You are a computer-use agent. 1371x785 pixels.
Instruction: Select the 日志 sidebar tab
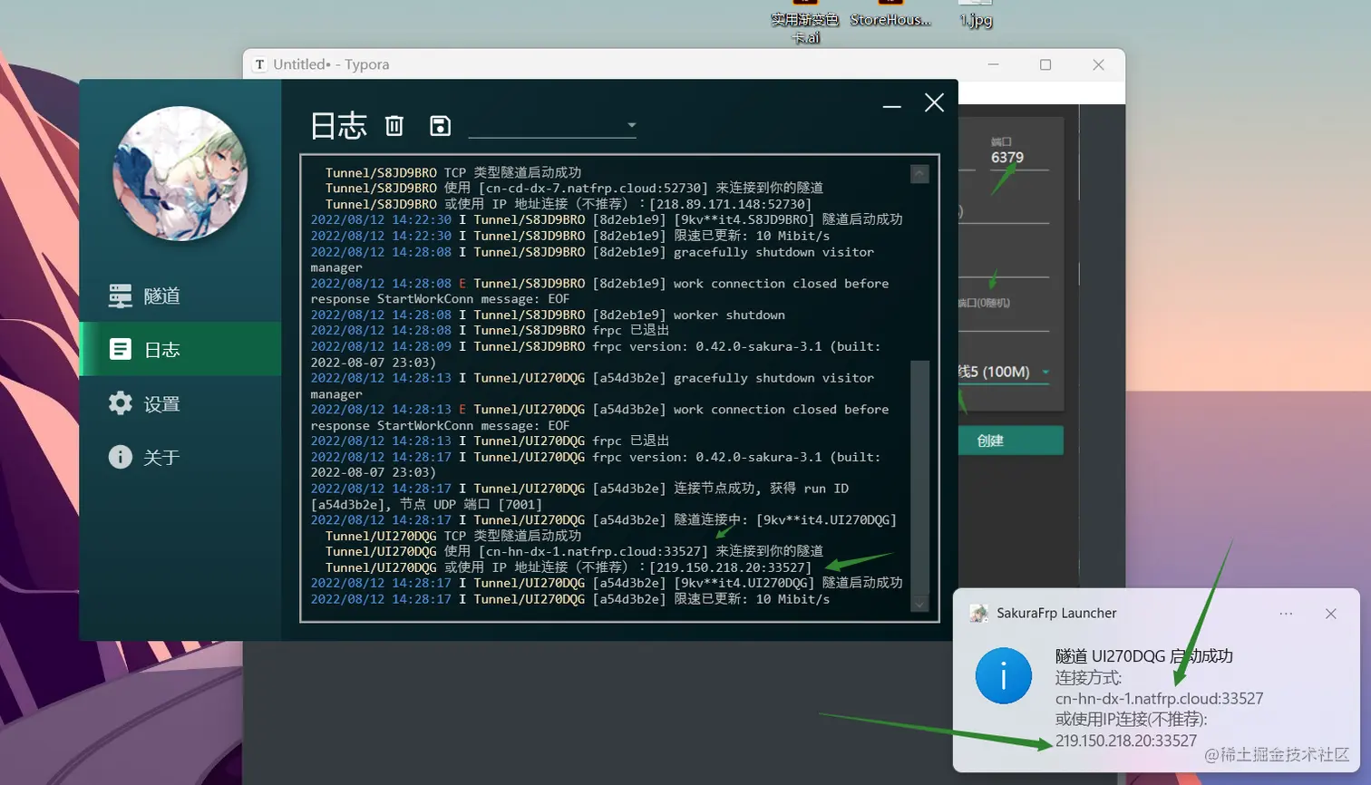coord(180,349)
